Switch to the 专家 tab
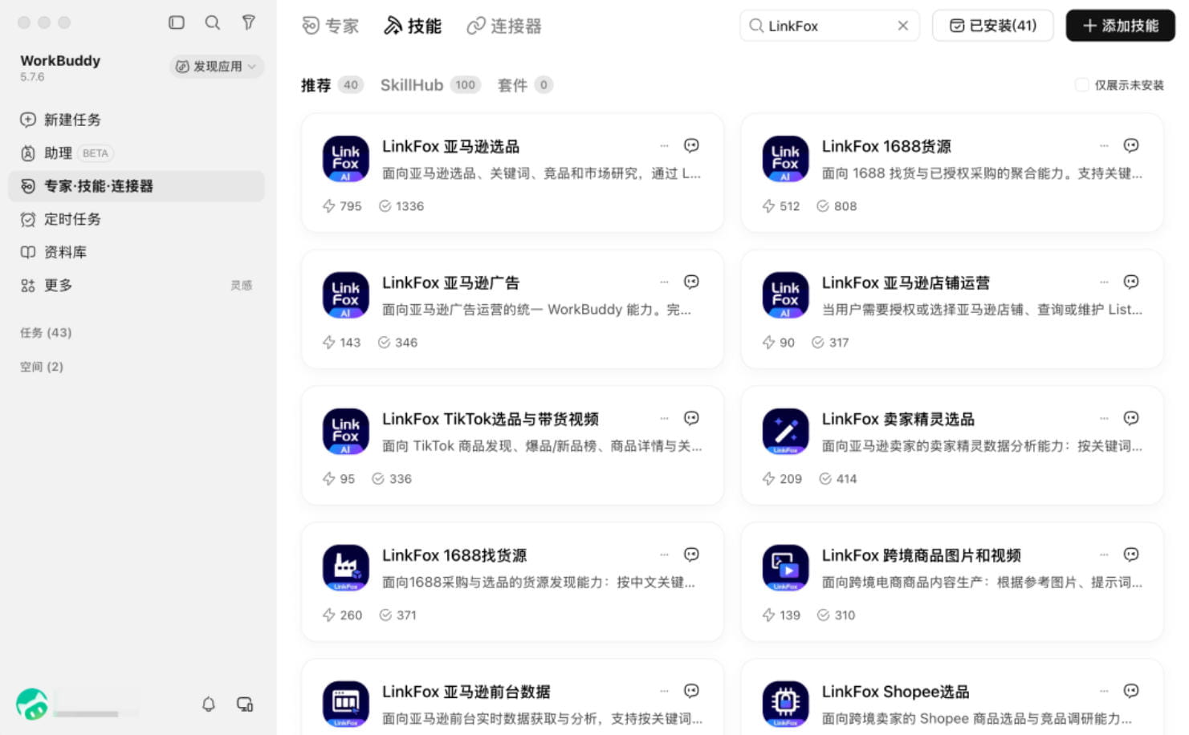This screenshot has height=735, width=1189. click(x=330, y=26)
